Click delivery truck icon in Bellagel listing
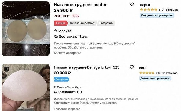 tap(56, 92)
